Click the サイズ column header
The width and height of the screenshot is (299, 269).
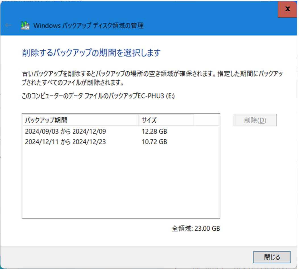point(166,120)
